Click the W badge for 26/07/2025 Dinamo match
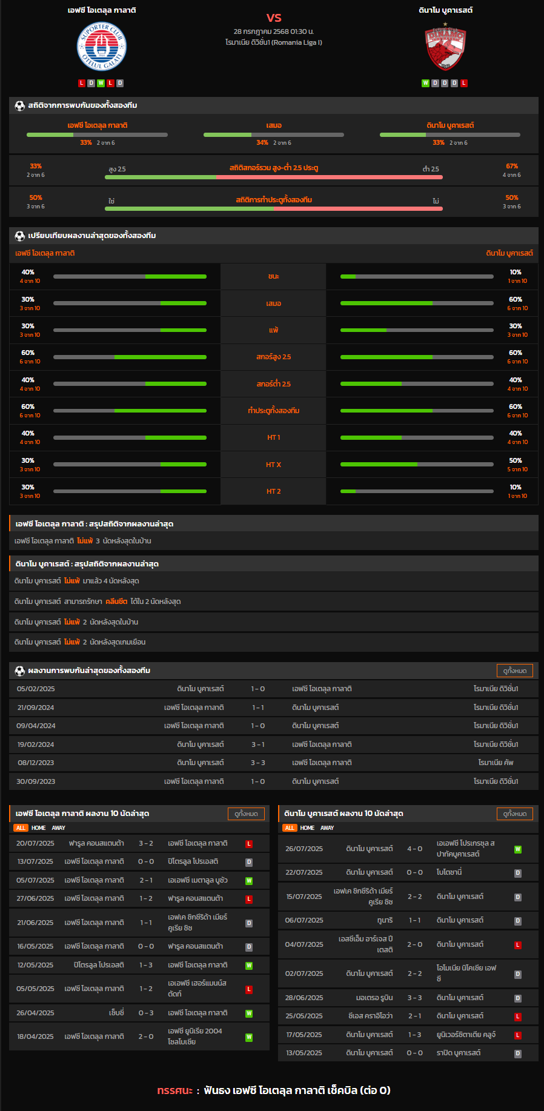This screenshot has height=1111, width=544. 518,849
